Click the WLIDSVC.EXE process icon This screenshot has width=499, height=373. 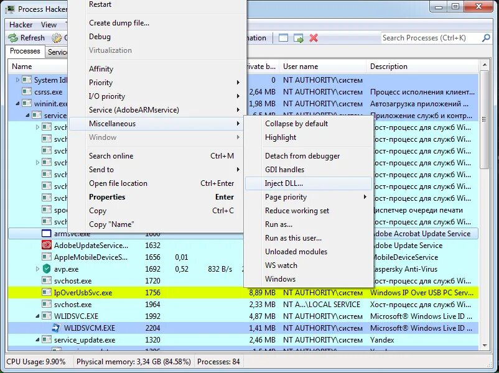pyautogui.click(x=47, y=316)
